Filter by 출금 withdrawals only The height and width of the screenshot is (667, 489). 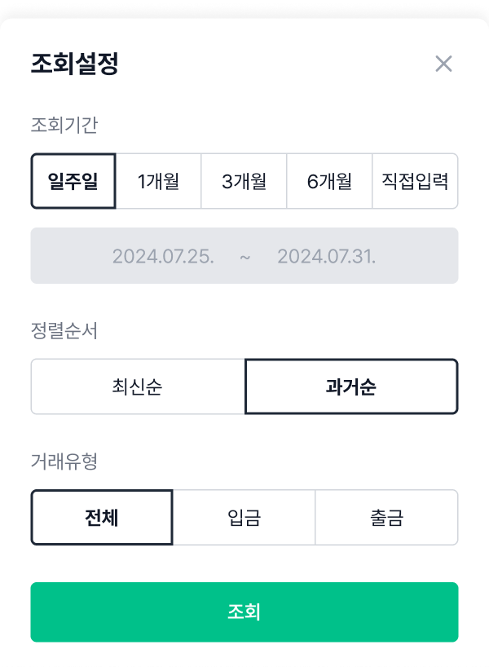tap(386, 516)
